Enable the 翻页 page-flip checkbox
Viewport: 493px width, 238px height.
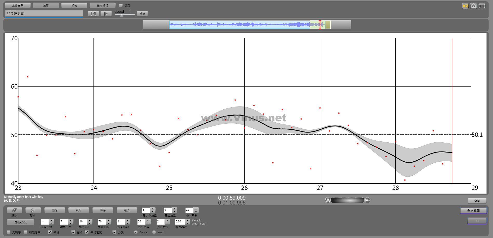click(121, 5)
